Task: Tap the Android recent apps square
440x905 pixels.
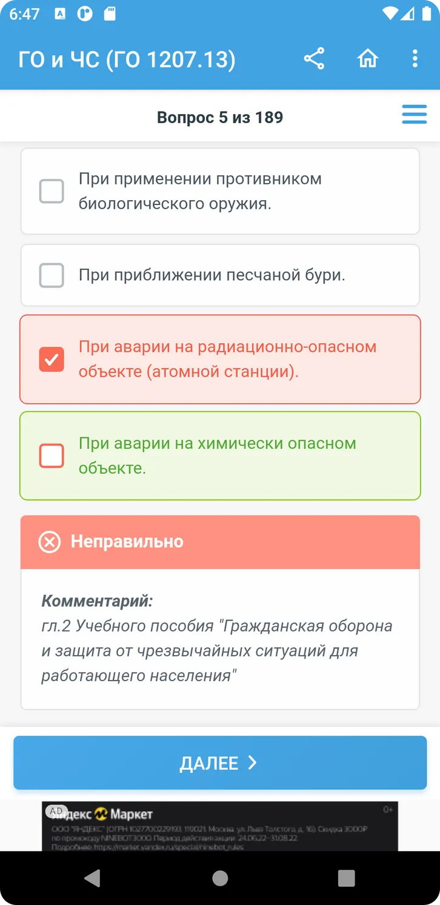Action: (x=346, y=878)
